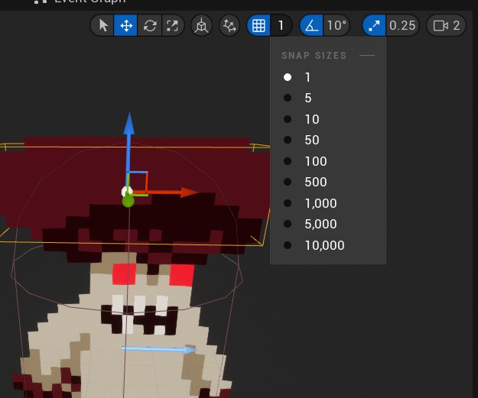Switch to the Scale tool
The image size is (478, 398).
point(174,26)
